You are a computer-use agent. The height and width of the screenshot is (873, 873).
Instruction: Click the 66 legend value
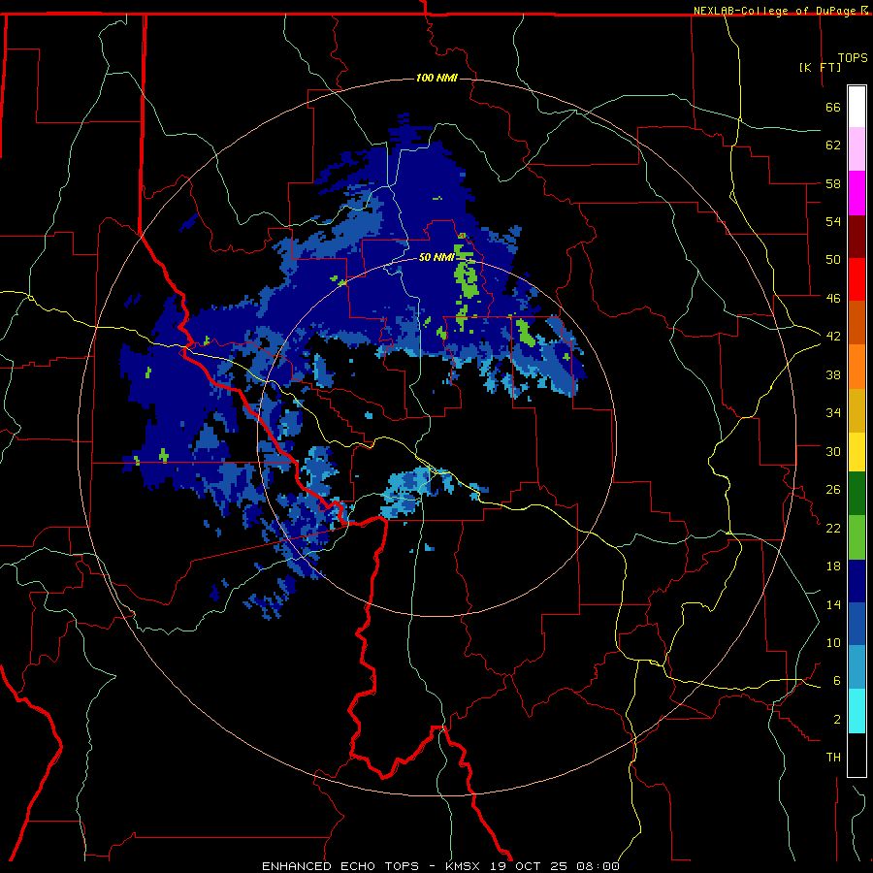pyautogui.click(x=833, y=107)
